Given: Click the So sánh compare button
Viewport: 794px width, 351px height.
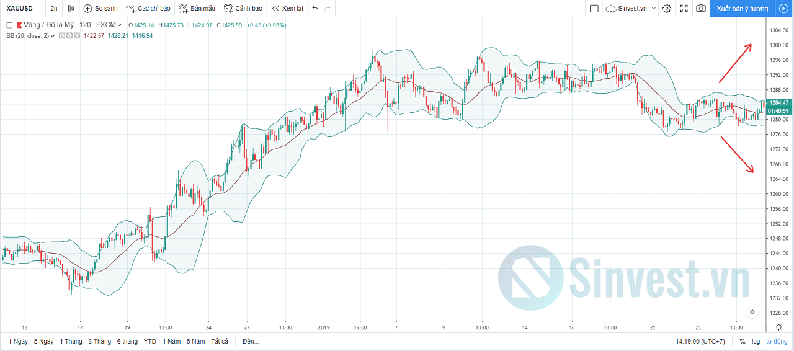Looking at the screenshot, I should 100,9.
